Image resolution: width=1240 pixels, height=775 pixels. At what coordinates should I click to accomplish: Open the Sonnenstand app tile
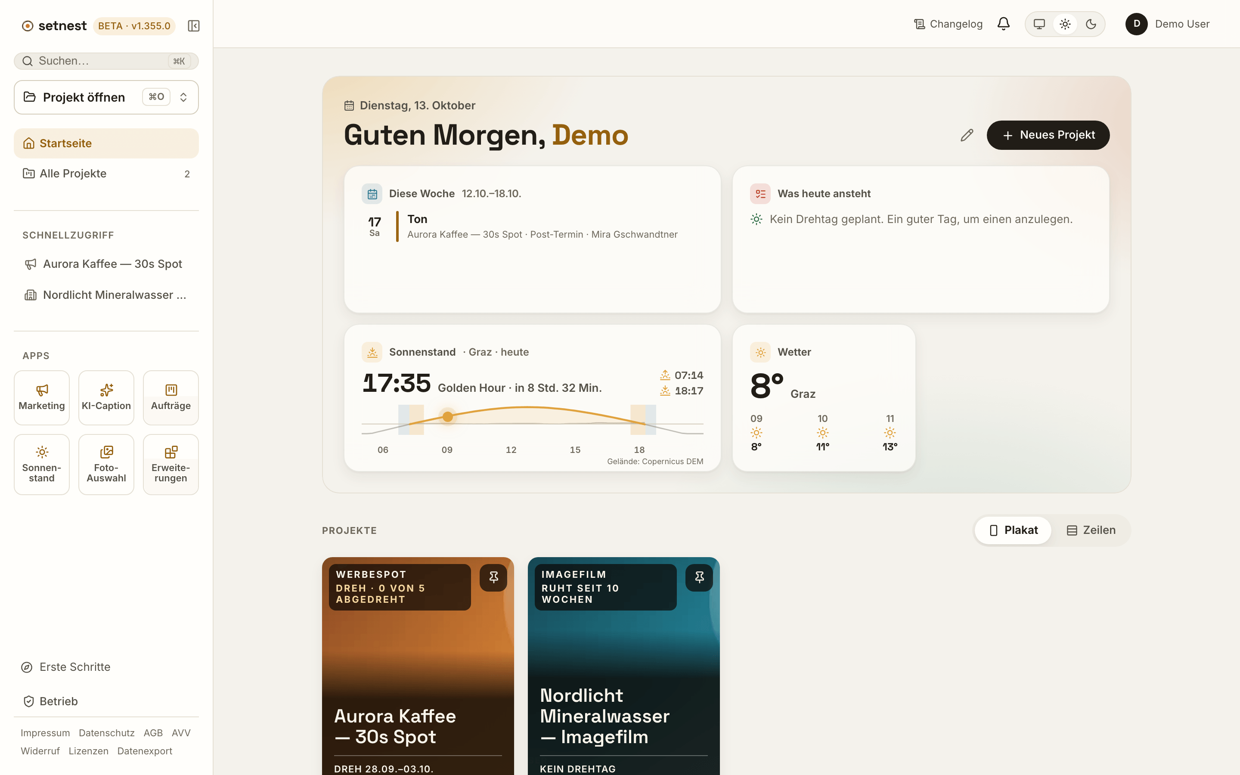tap(41, 465)
